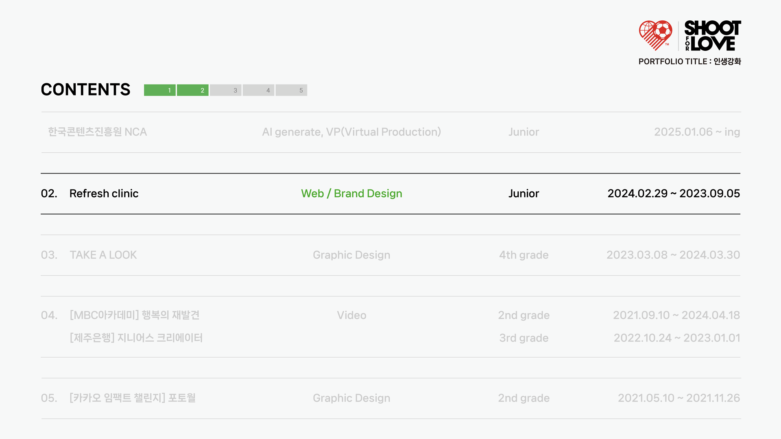Image resolution: width=781 pixels, height=439 pixels.
Task: Click the 2024.02.29 ~ 2023.09.05 date range
Action: click(674, 193)
